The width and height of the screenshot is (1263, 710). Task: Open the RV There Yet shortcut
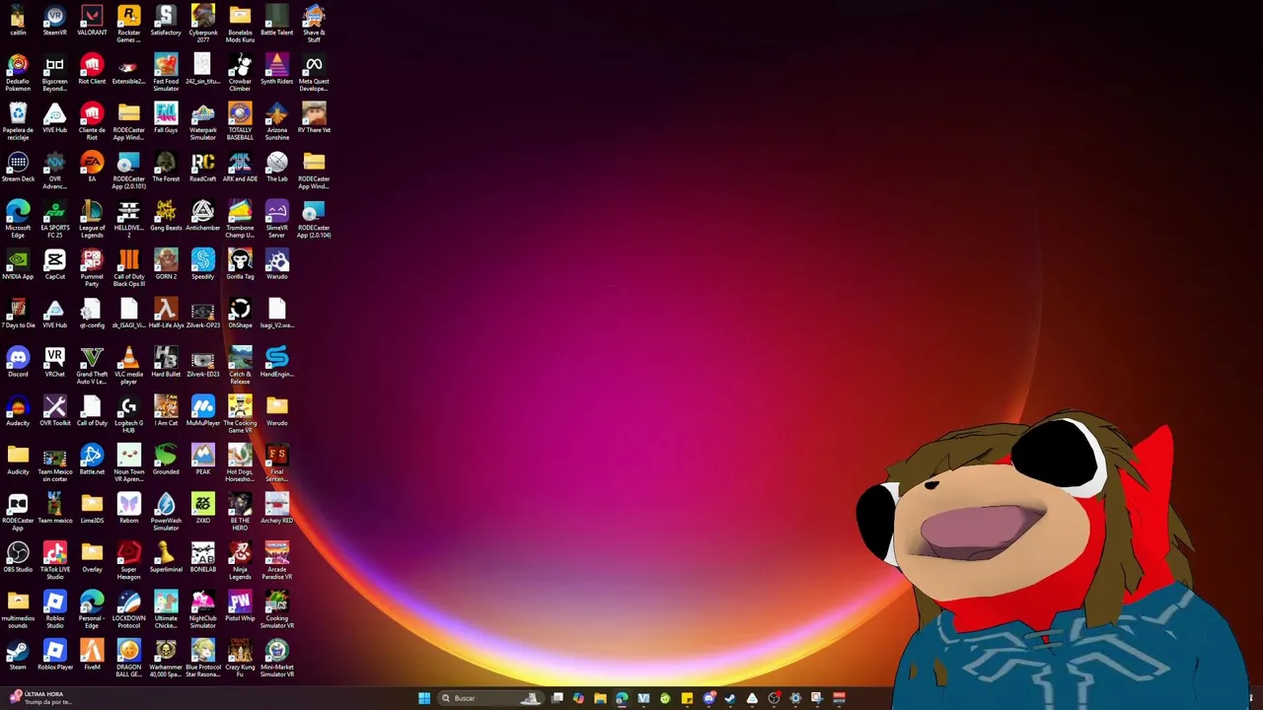(x=314, y=118)
